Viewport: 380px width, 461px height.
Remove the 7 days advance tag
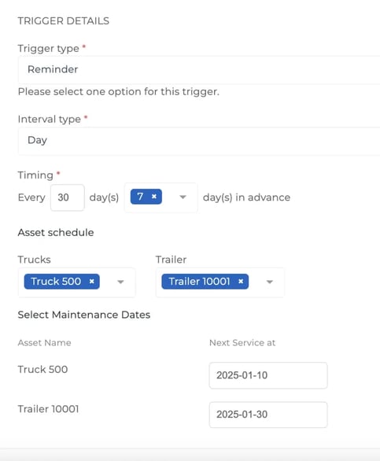[x=154, y=197]
